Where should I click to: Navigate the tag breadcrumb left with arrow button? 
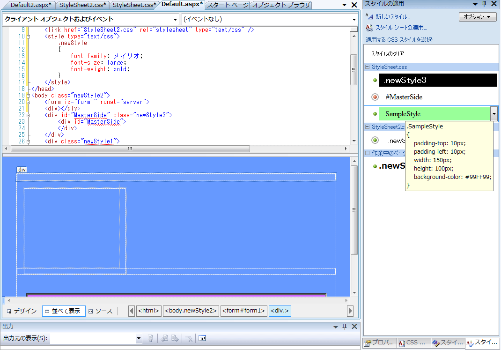click(131, 311)
